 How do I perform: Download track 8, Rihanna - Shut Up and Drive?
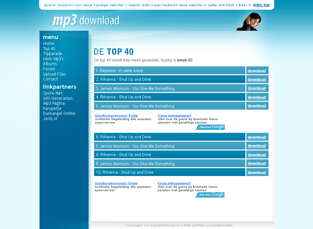pos(257,155)
